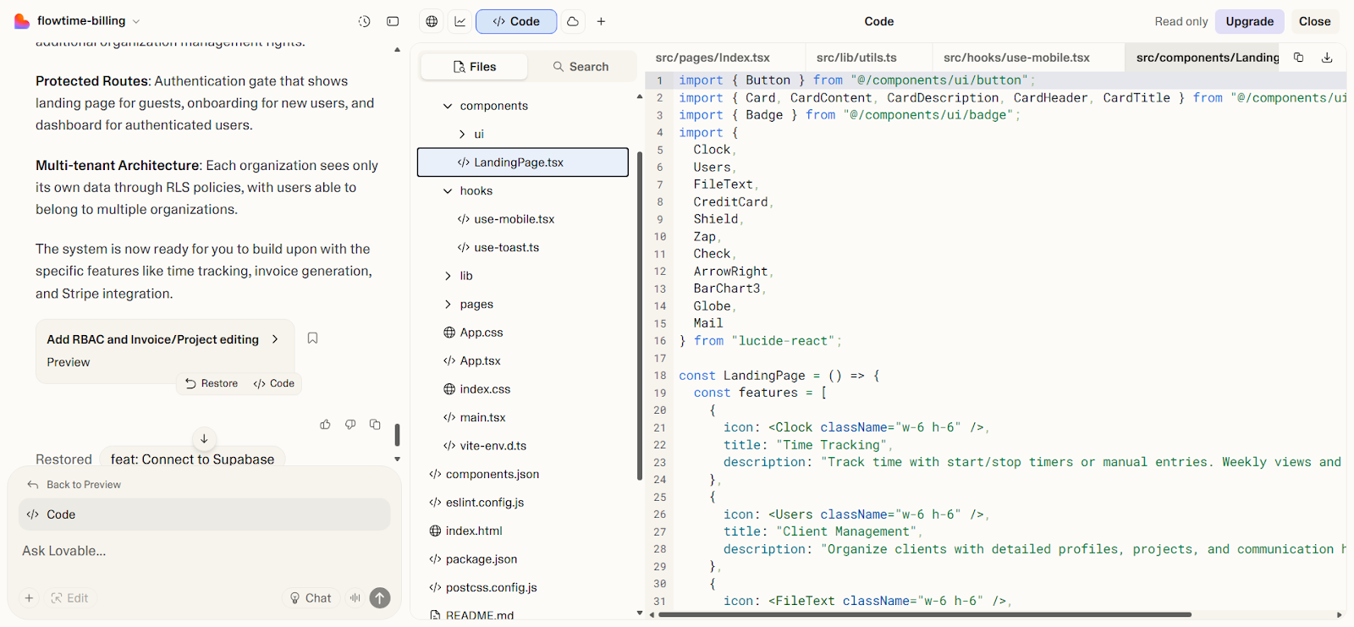The width and height of the screenshot is (1354, 627).
Task: Click the chat panel scrollbar thumb
Action: tap(397, 435)
